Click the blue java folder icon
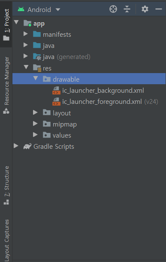The image size is (166, 262). [x=37, y=45]
